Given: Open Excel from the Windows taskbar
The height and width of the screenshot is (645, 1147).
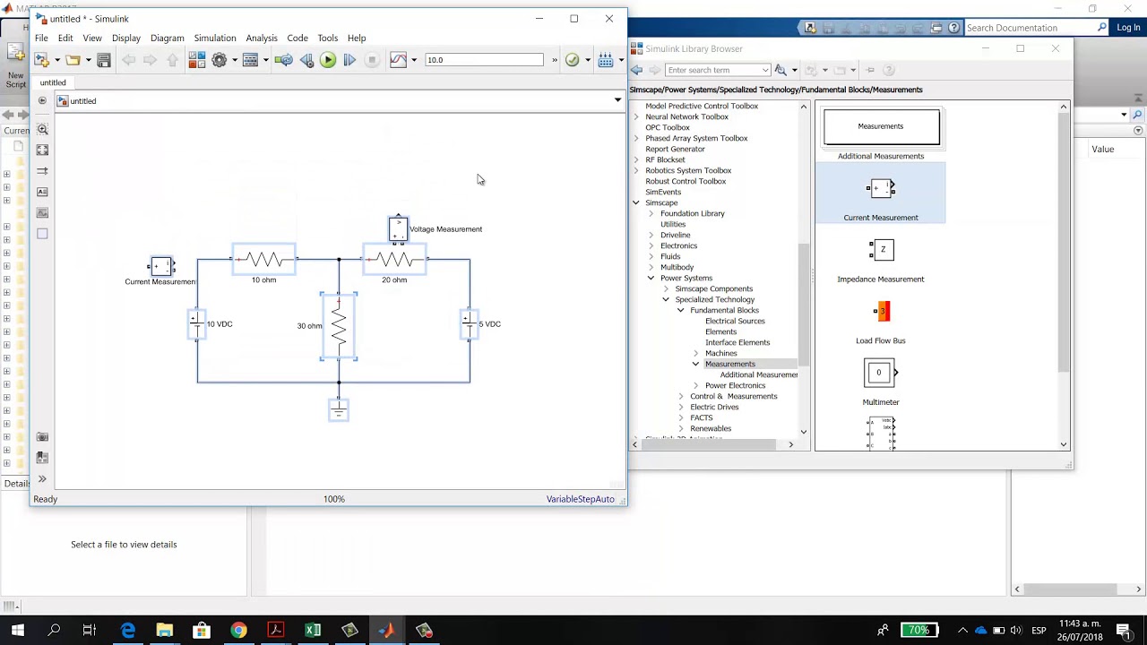Looking at the screenshot, I should 313,631.
